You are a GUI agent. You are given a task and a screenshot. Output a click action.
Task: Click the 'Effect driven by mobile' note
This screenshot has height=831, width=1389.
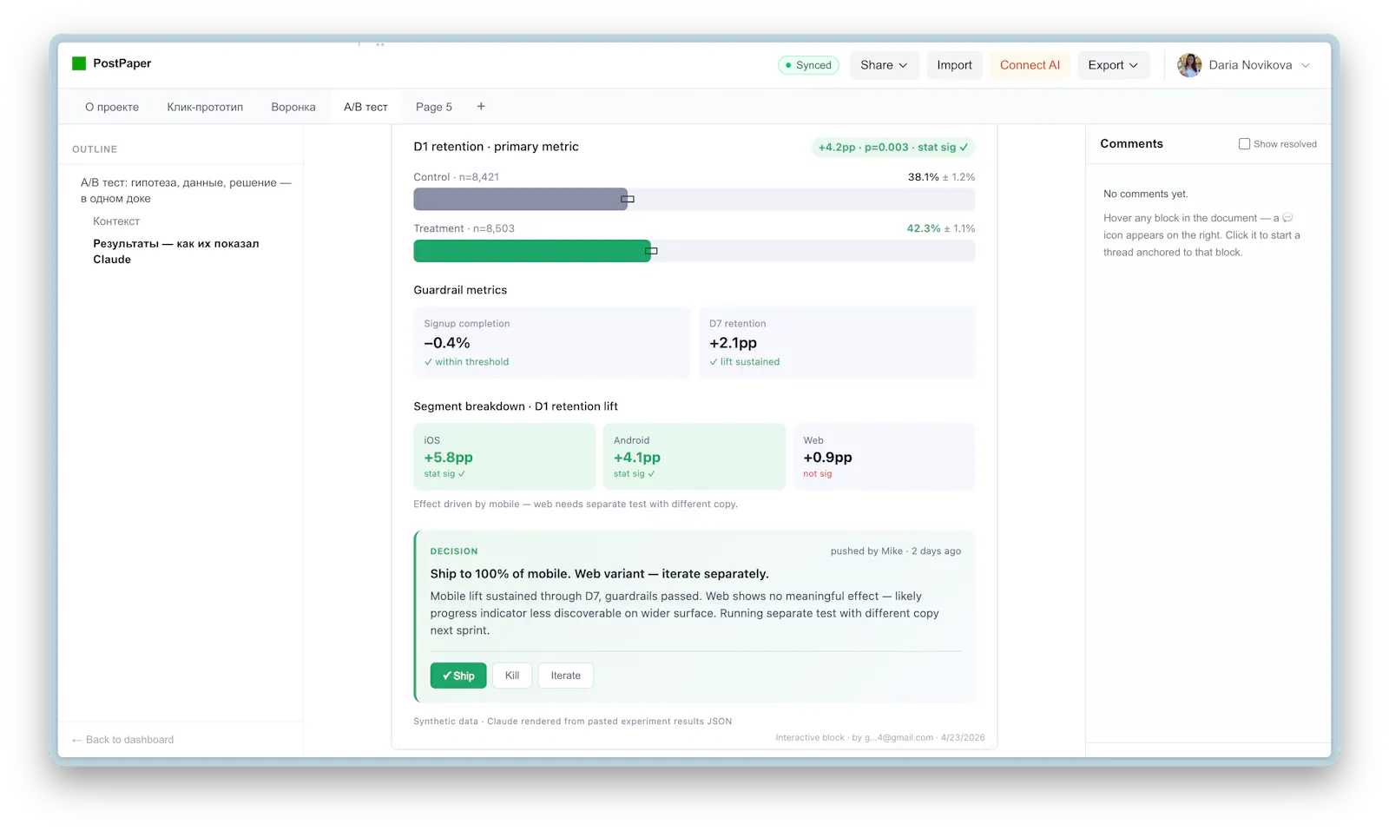point(576,505)
